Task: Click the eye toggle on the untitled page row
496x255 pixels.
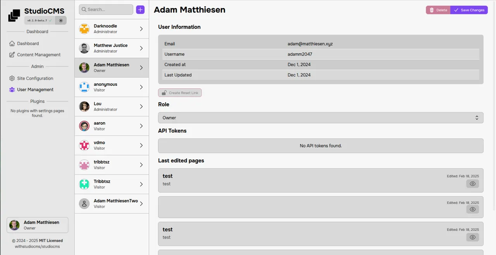Action: pos(472,209)
